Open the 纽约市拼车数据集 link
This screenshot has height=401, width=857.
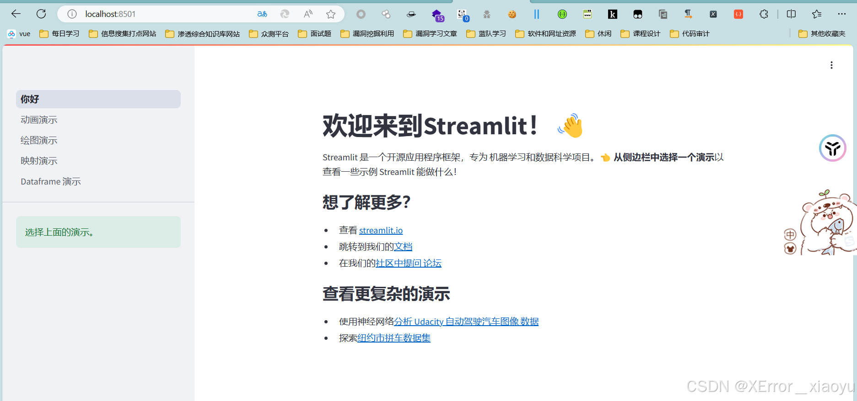394,338
